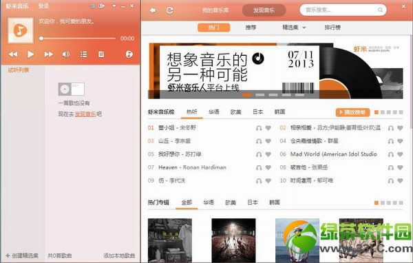The image size is (413, 263).
Task: Click the album art placeholder in the player
Action: [21, 30]
